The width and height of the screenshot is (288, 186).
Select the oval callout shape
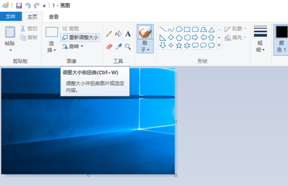click(203, 45)
